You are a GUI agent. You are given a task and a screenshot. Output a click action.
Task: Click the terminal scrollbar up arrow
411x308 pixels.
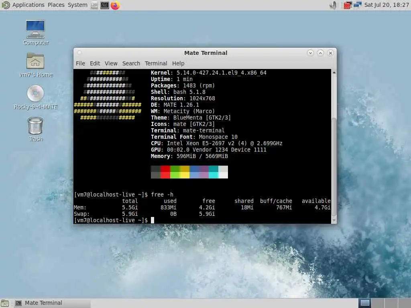click(334, 72)
